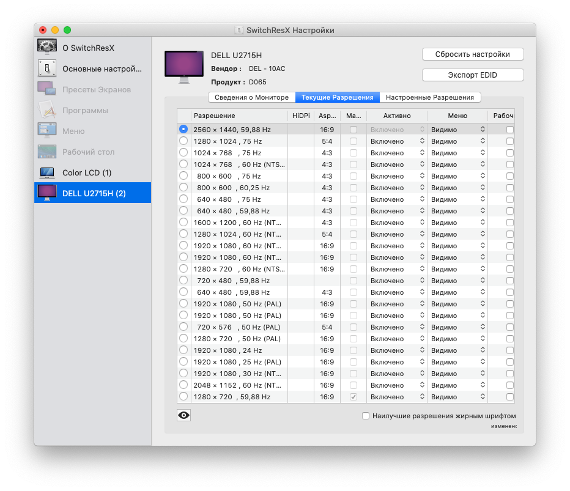Open Меню dropdown for 800 × 600, 75 Hz

(x=457, y=176)
